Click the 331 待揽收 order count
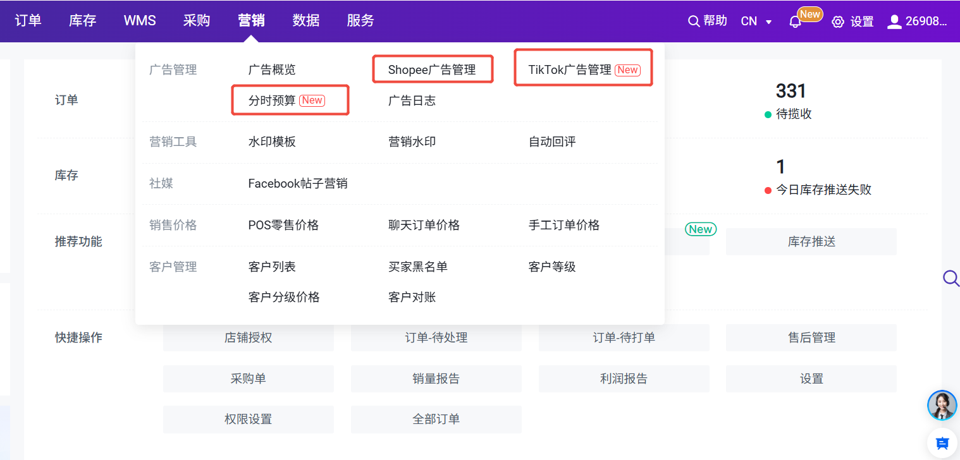This screenshot has width=960, height=460. (x=791, y=92)
